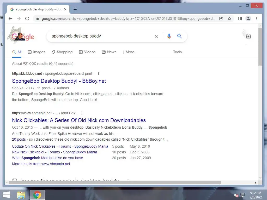Clear the search box with the X

[x=156, y=36]
